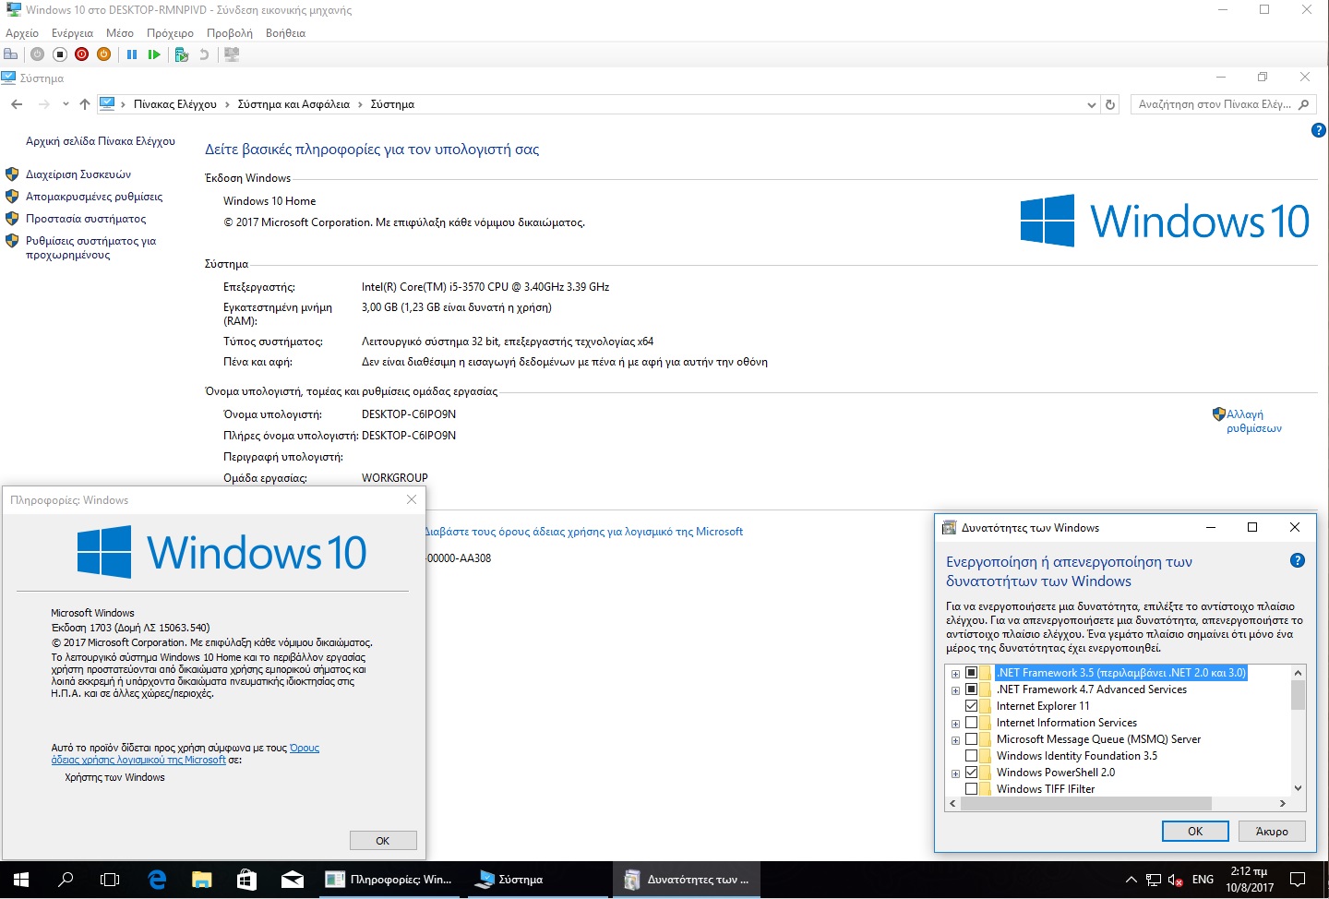The width and height of the screenshot is (1329, 899).
Task: Uncheck Windows PowerShell 2.0
Action: coord(971,773)
